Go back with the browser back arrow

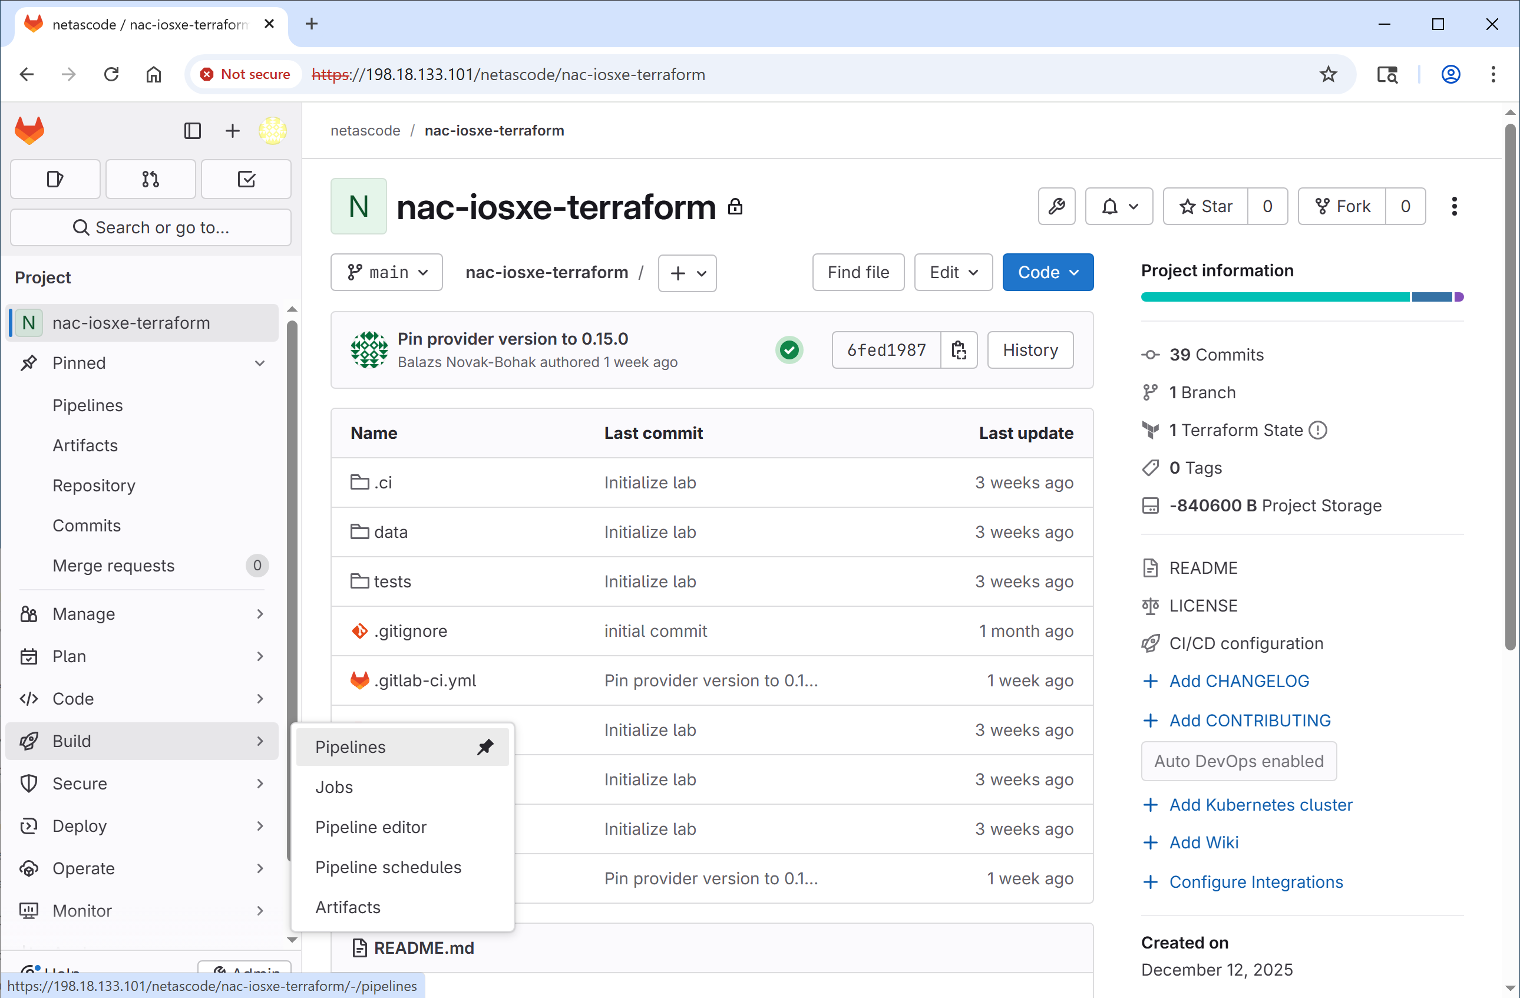coord(27,75)
